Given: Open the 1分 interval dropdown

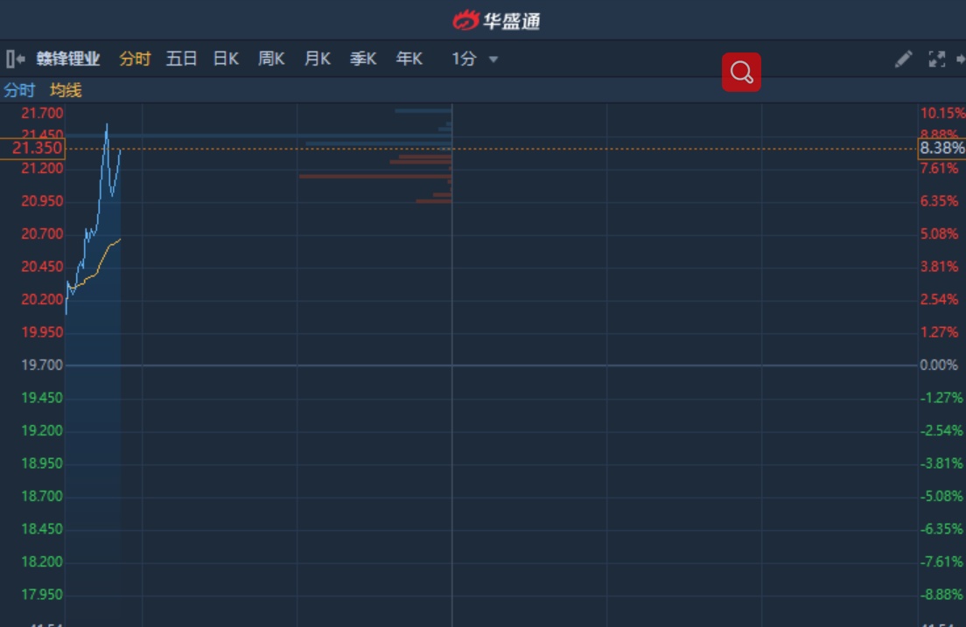Looking at the screenshot, I should click(474, 59).
